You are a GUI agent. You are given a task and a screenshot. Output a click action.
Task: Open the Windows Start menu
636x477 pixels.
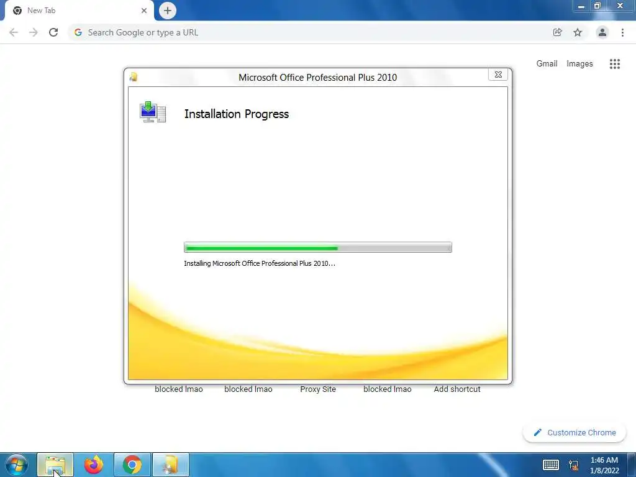coord(17,465)
